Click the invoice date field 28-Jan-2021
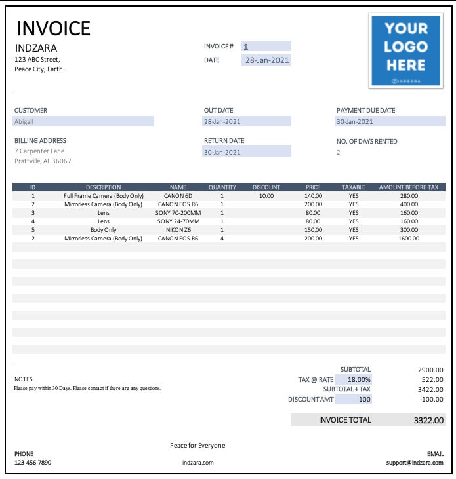 point(266,60)
